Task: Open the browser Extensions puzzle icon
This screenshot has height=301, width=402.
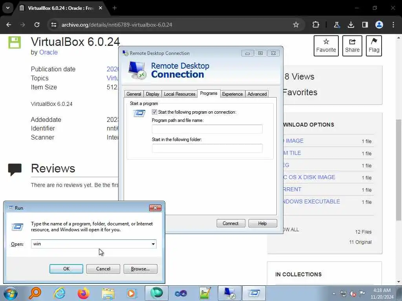Action: pyautogui.click(x=316, y=25)
